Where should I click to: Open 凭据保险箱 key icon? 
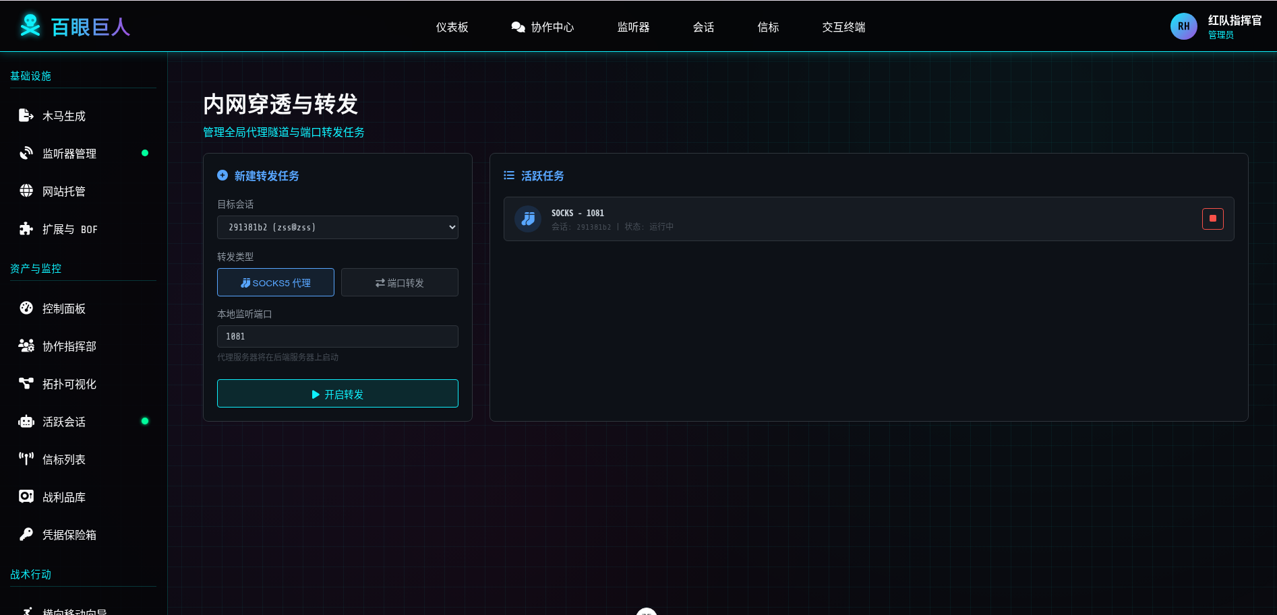26,535
